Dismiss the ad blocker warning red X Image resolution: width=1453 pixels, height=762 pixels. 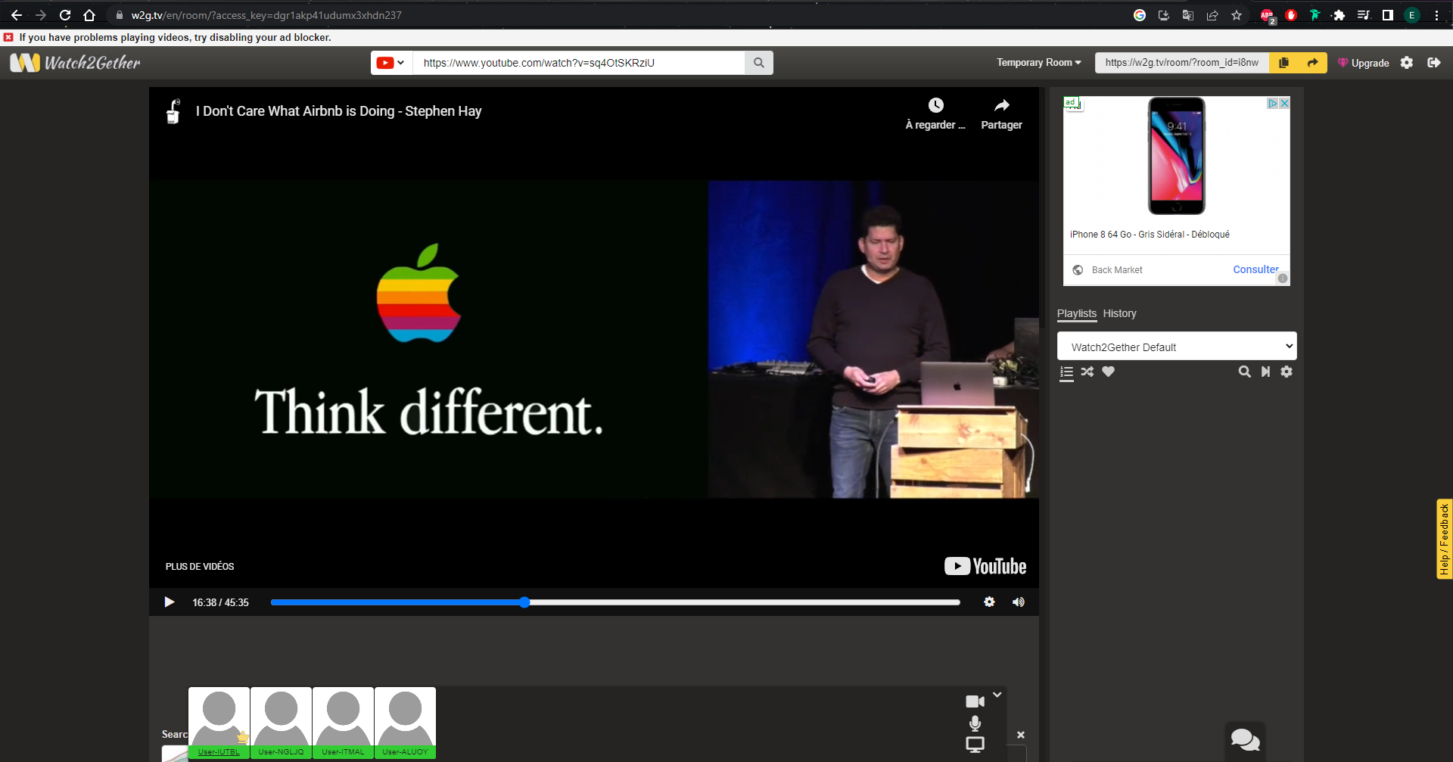pyautogui.click(x=8, y=37)
